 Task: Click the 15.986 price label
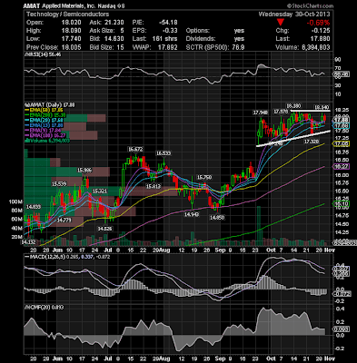pyautogui.click(x=84, y=171)
